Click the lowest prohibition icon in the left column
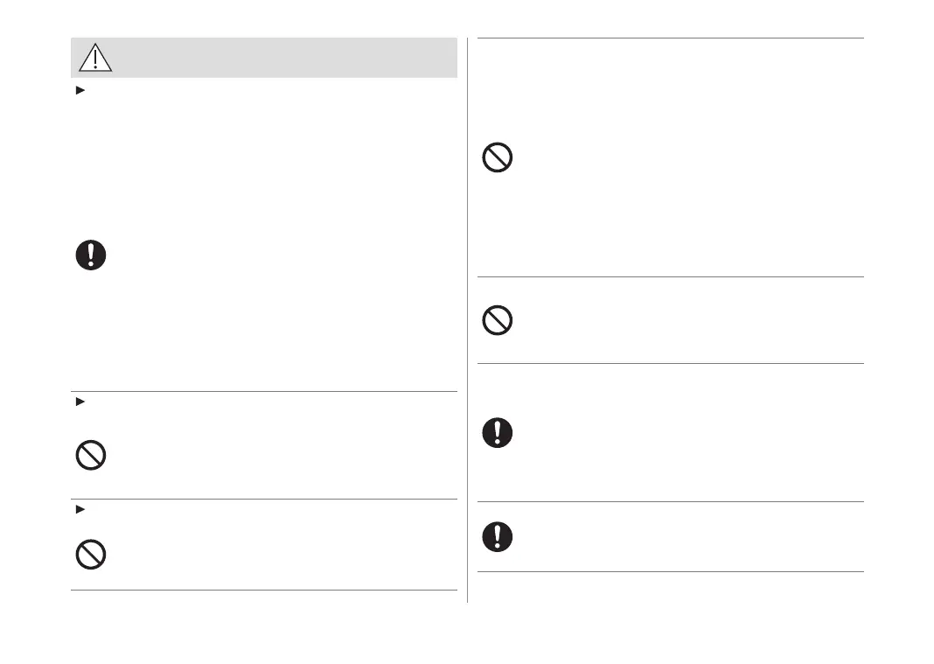The image size is (934, 664). pos(90,555)
